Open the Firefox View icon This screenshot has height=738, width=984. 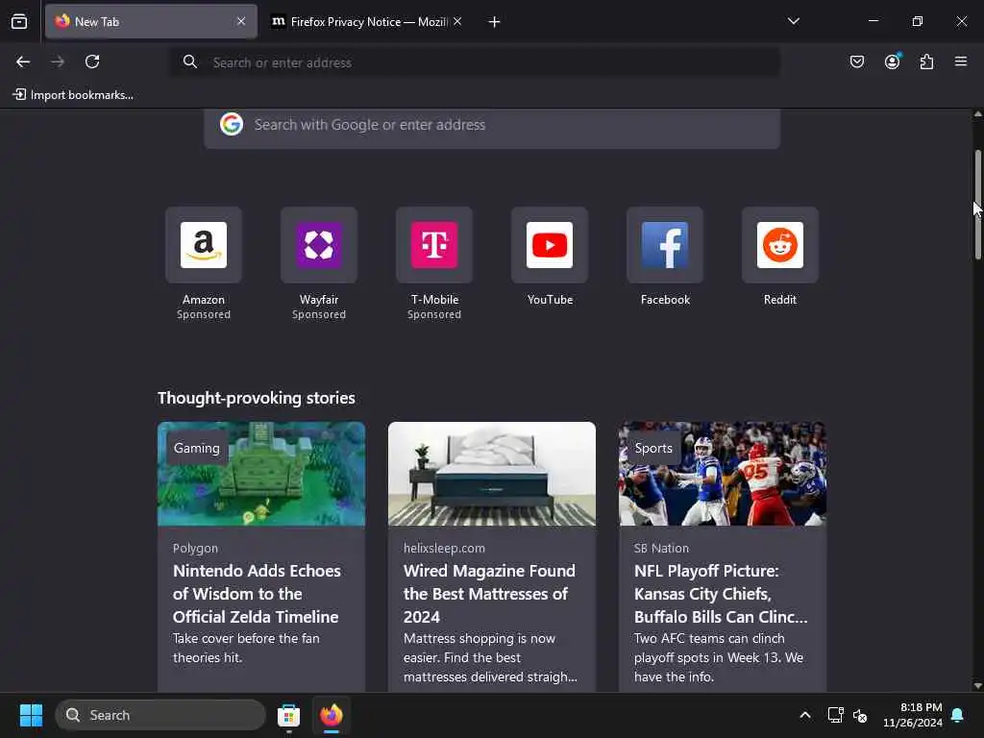pos(19,22)
